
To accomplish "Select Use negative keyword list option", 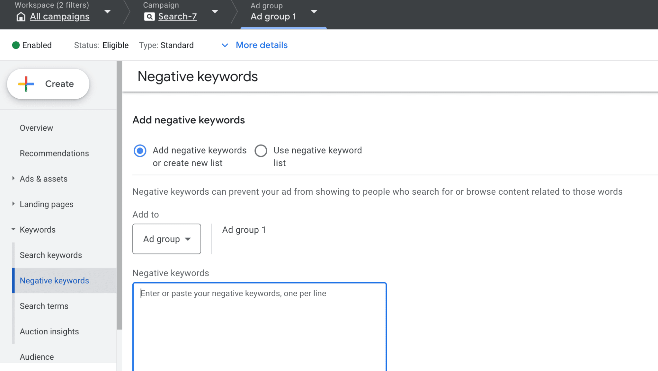I will [x=261, y=151].
